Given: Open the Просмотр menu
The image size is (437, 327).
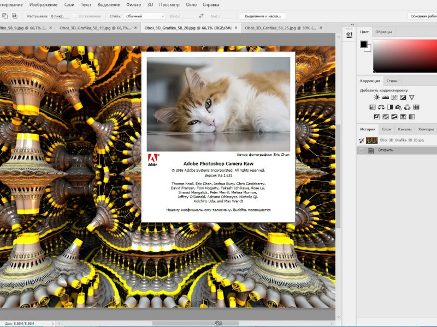Looking at the screenshot, I should pyautogui.click(x=169, y=5).
